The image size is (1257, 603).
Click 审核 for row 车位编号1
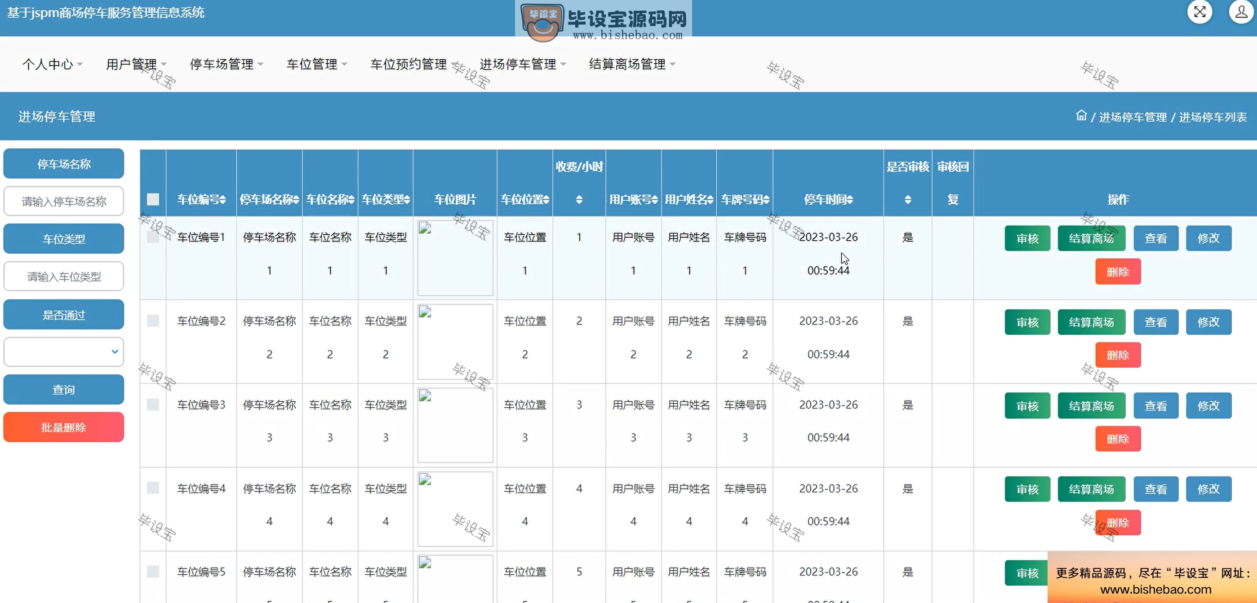(x=1027, y=238)
